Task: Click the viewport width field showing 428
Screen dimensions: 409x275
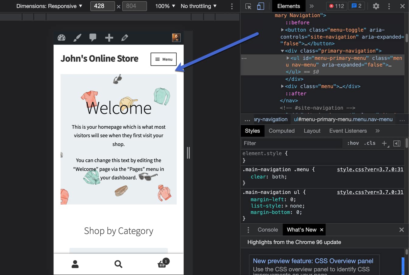Action: click(x=102, y=6)
